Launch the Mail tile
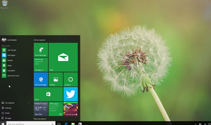Screen dimensions: 211x125 [x=63, y=57]
